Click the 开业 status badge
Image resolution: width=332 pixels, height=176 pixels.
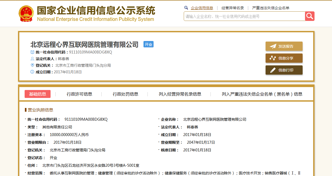[x=149, y=44]
